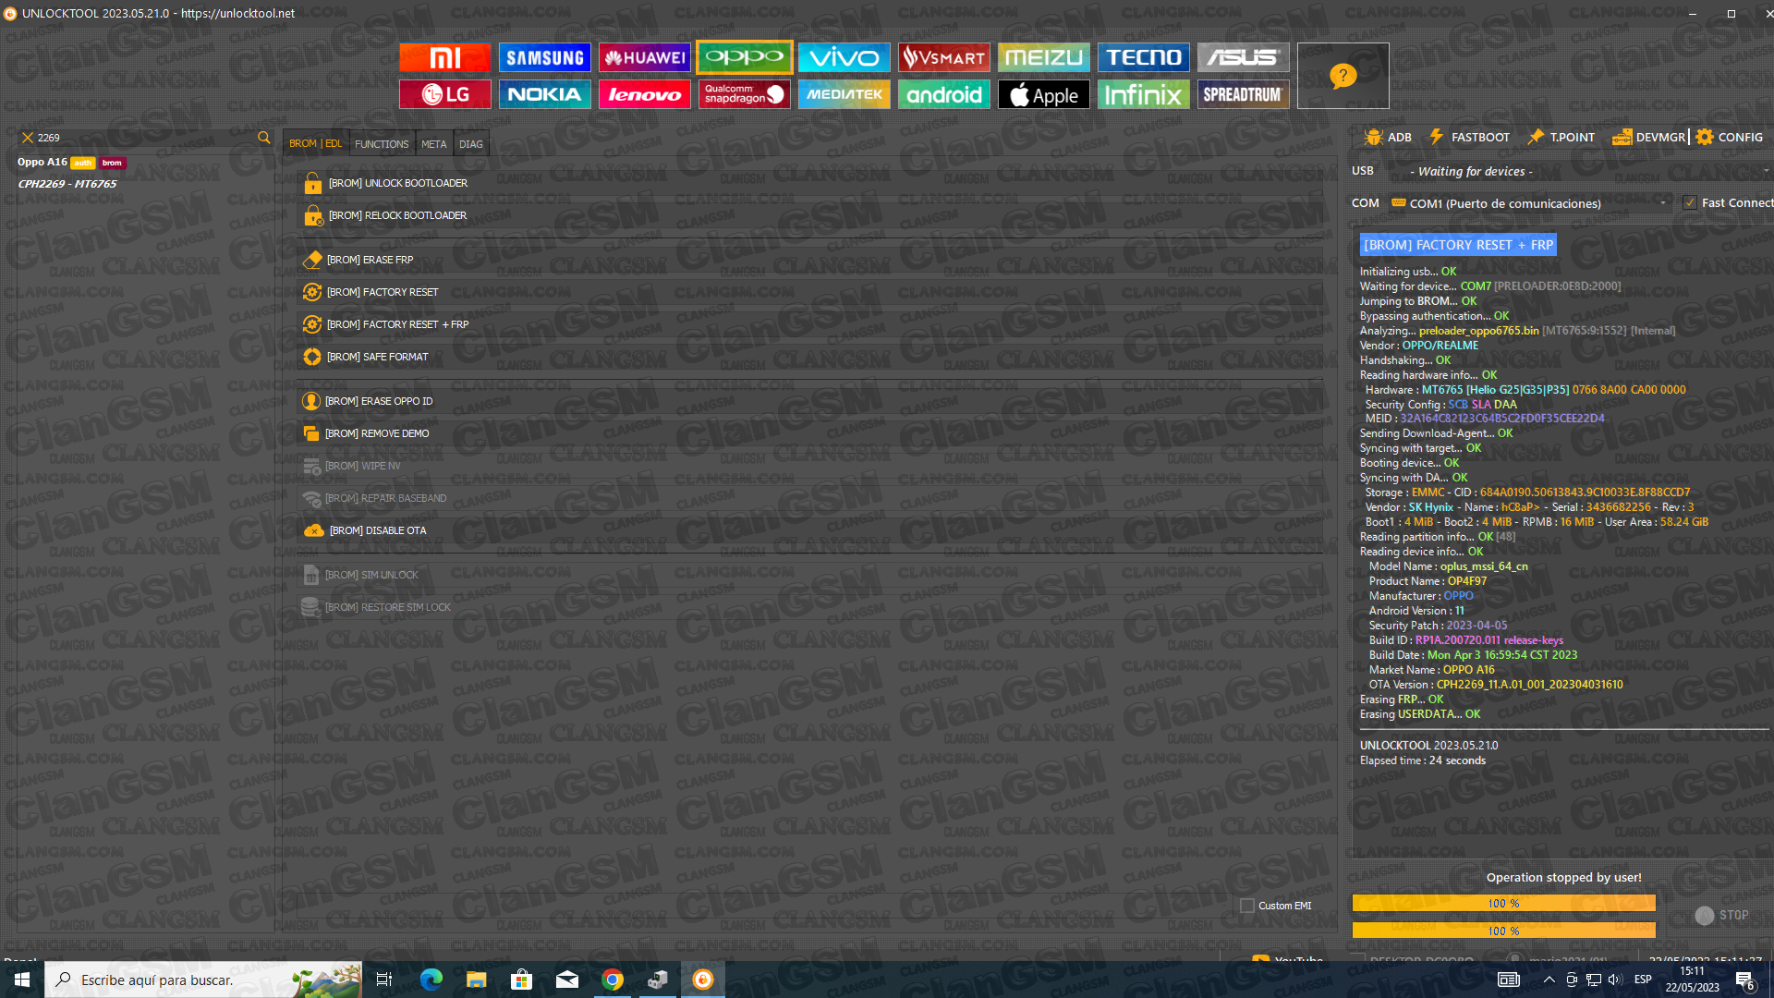Open Microsoft Store from taskbar

(x=522, y=980)
